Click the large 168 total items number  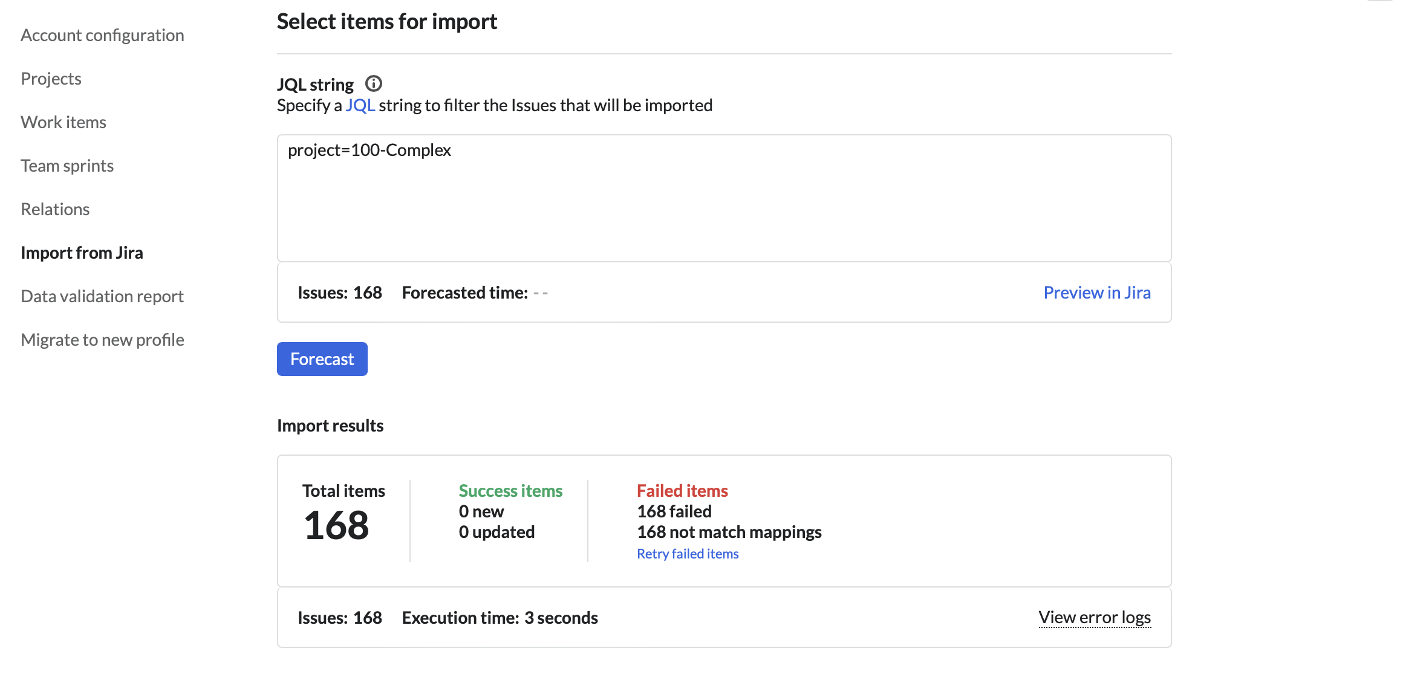click(x=336, y=525)
